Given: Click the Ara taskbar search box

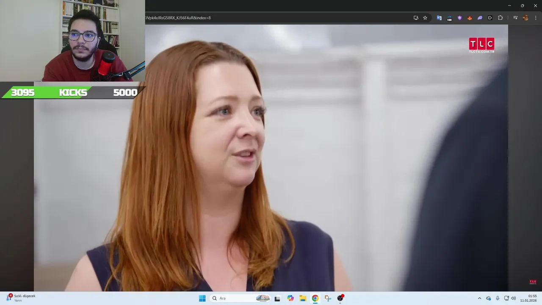Looking at the screenshot, I should click(x=241, y=298).
